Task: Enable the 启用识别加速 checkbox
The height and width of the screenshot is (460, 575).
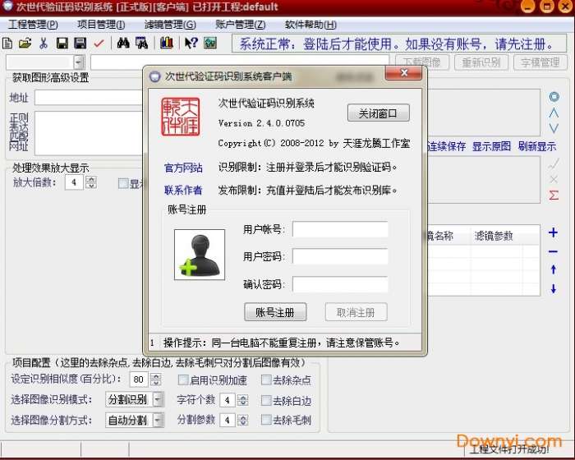Action: (182, 380)
